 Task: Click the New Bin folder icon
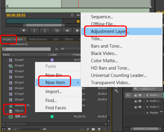[x=93, y=129]
